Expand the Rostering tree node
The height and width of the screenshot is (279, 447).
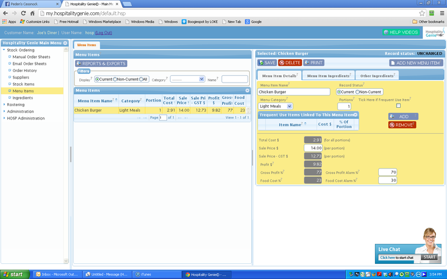point(4,104)
